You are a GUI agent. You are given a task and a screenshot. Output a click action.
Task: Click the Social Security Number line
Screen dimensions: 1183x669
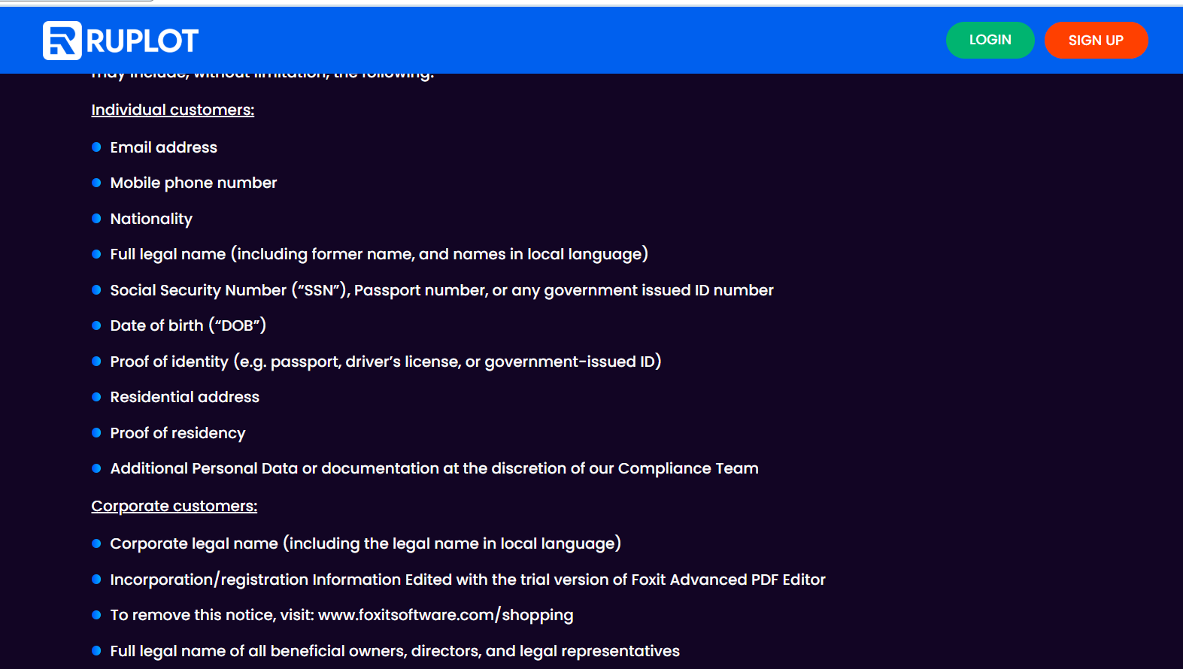tap(441, 290)
